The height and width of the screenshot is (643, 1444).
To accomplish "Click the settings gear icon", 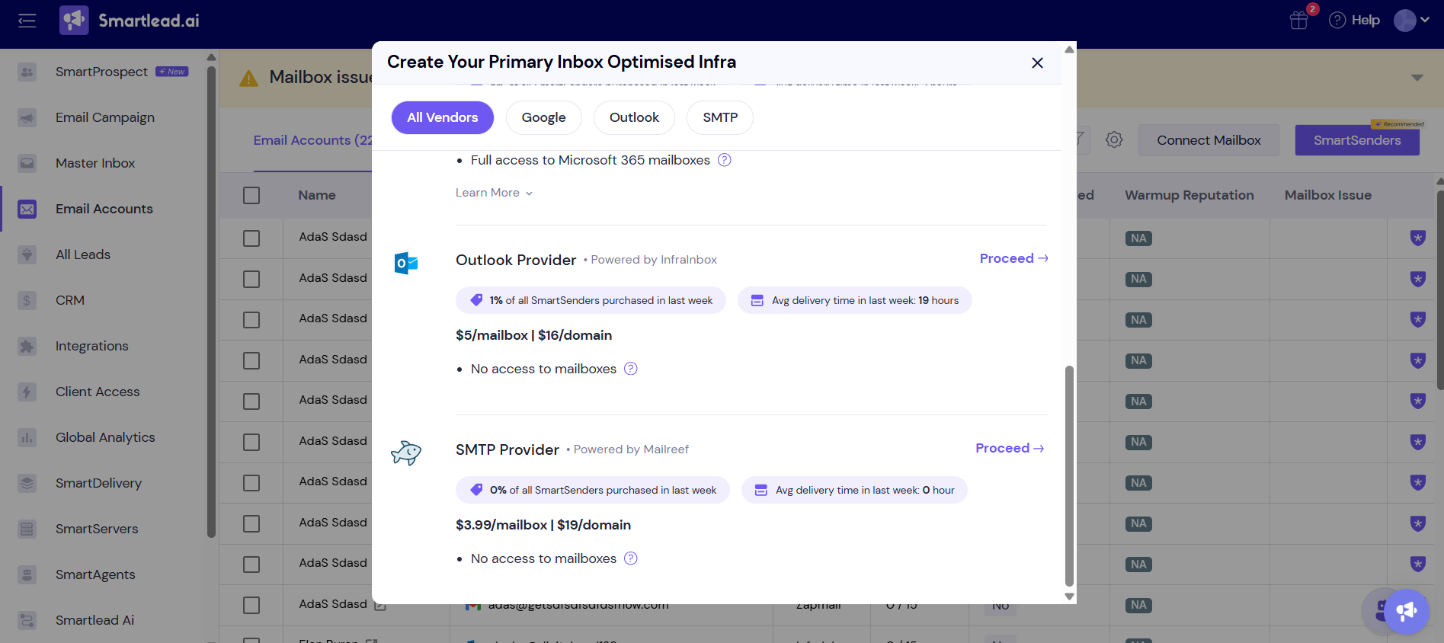I will 1114,140.
